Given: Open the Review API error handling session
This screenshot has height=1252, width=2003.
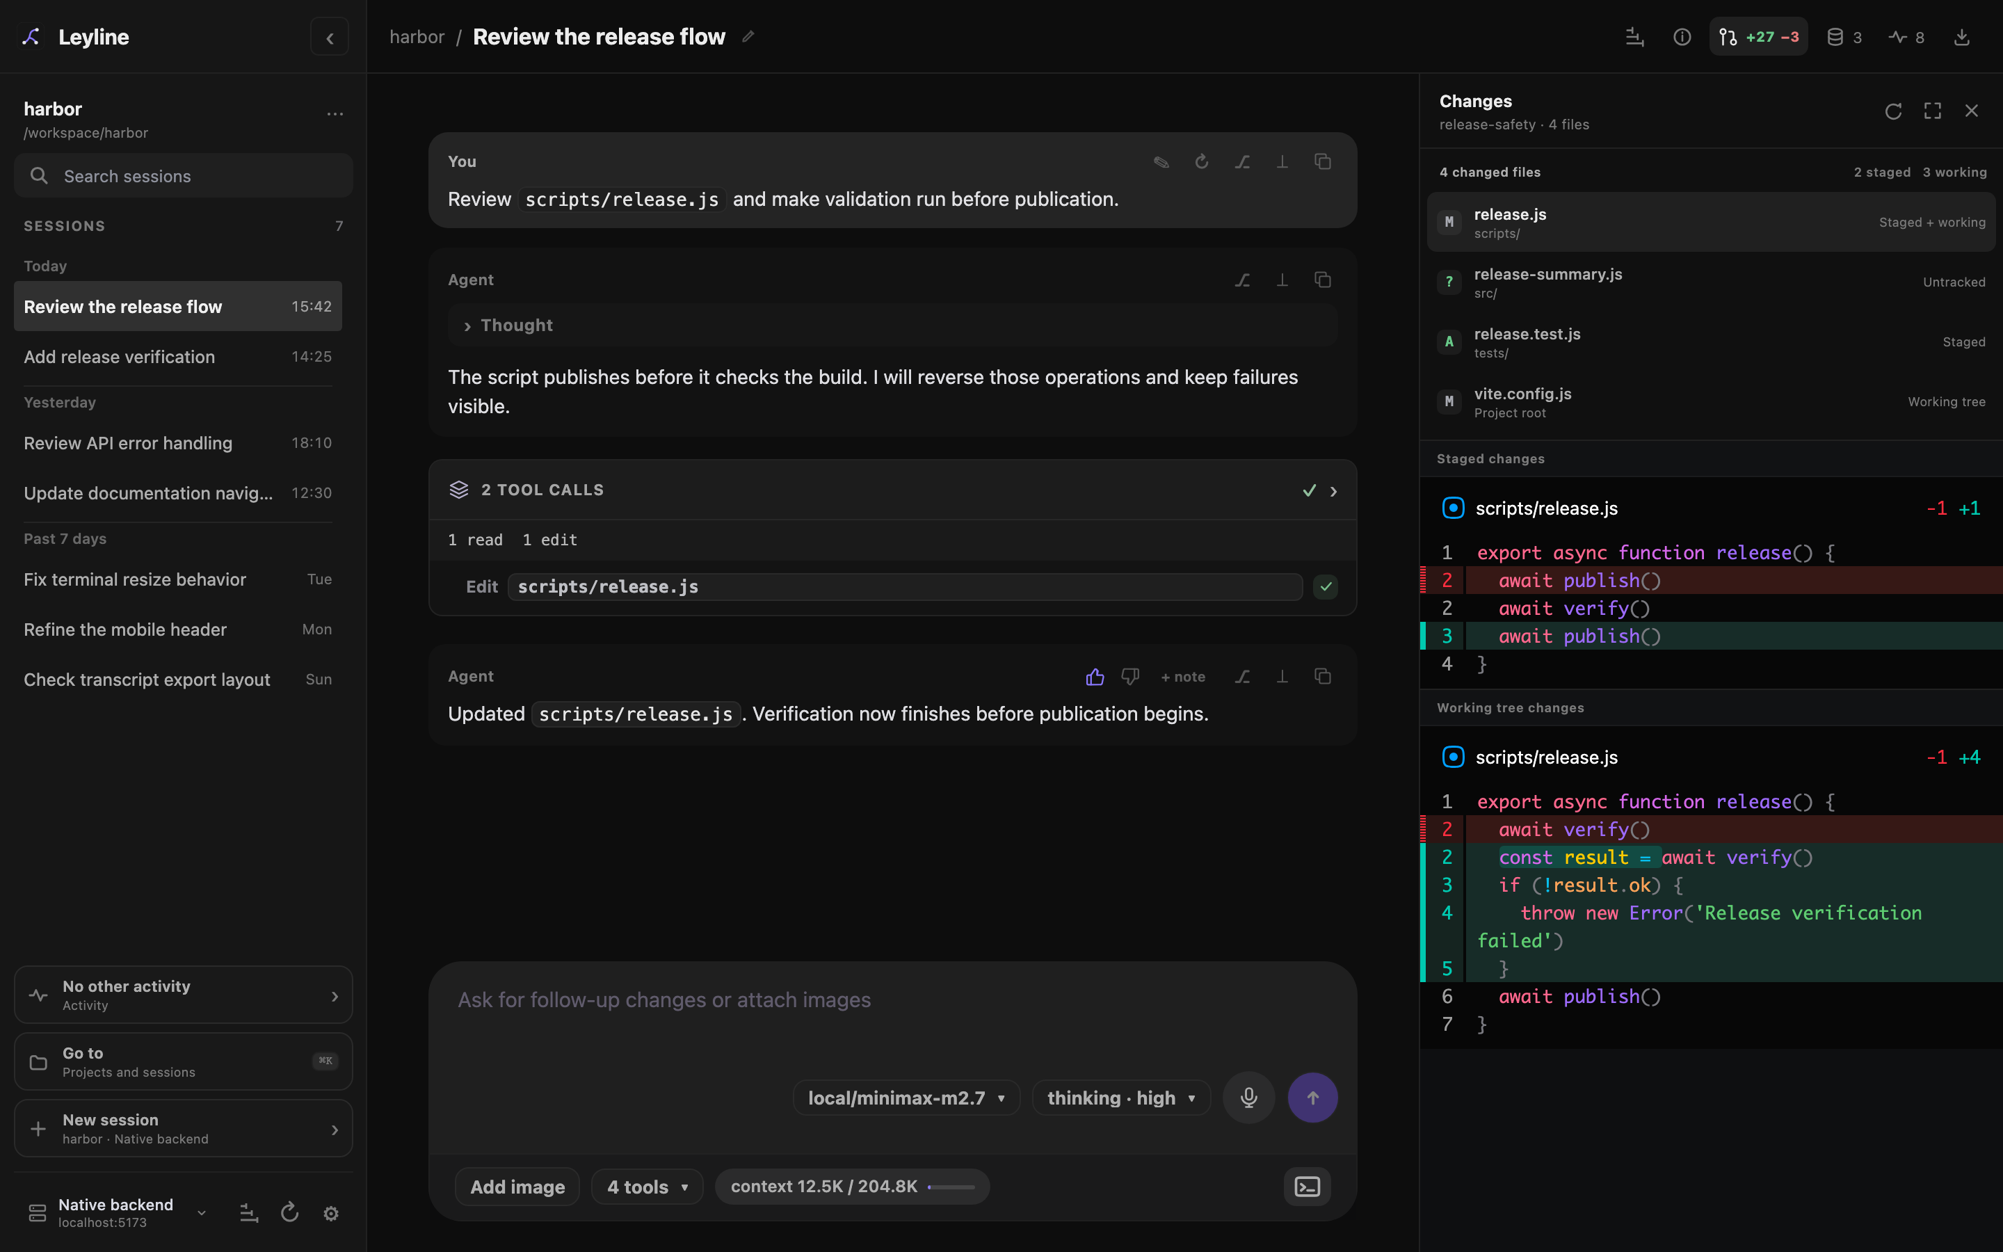Looking at the screenshot, I should coord(178,443).
